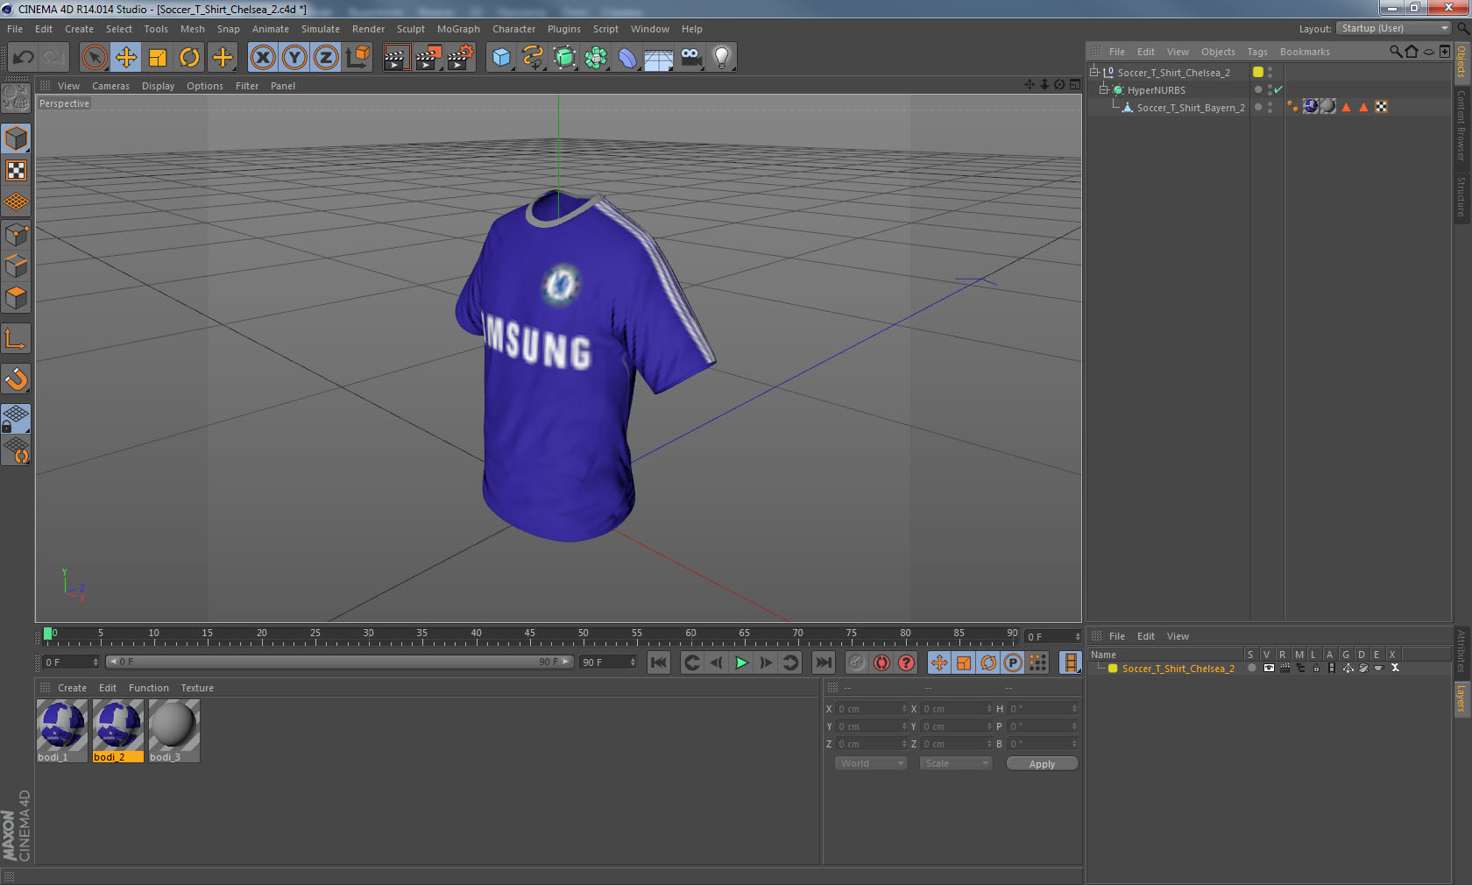The height and width of the screenshot is (885, 1472).
Task: Open the MoGraph menu
Action: click(x=458, y=29)
